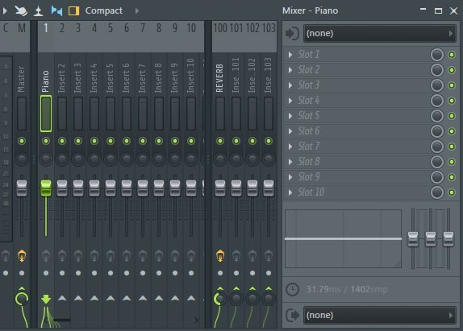Toggle the blue wave view icon

click(56, 11)
